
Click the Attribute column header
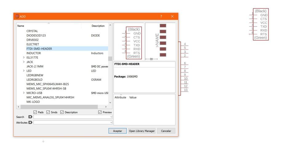[121, 97]
